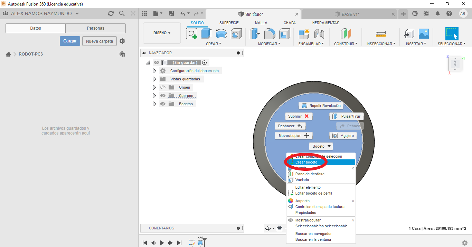Open data panel settings gear
Image resolution: width=472 pixels, height=247 pixels.
pyautogui.click(x=122, y=41)
